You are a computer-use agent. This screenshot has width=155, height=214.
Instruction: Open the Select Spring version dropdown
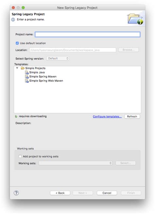(x=58, y=58)
